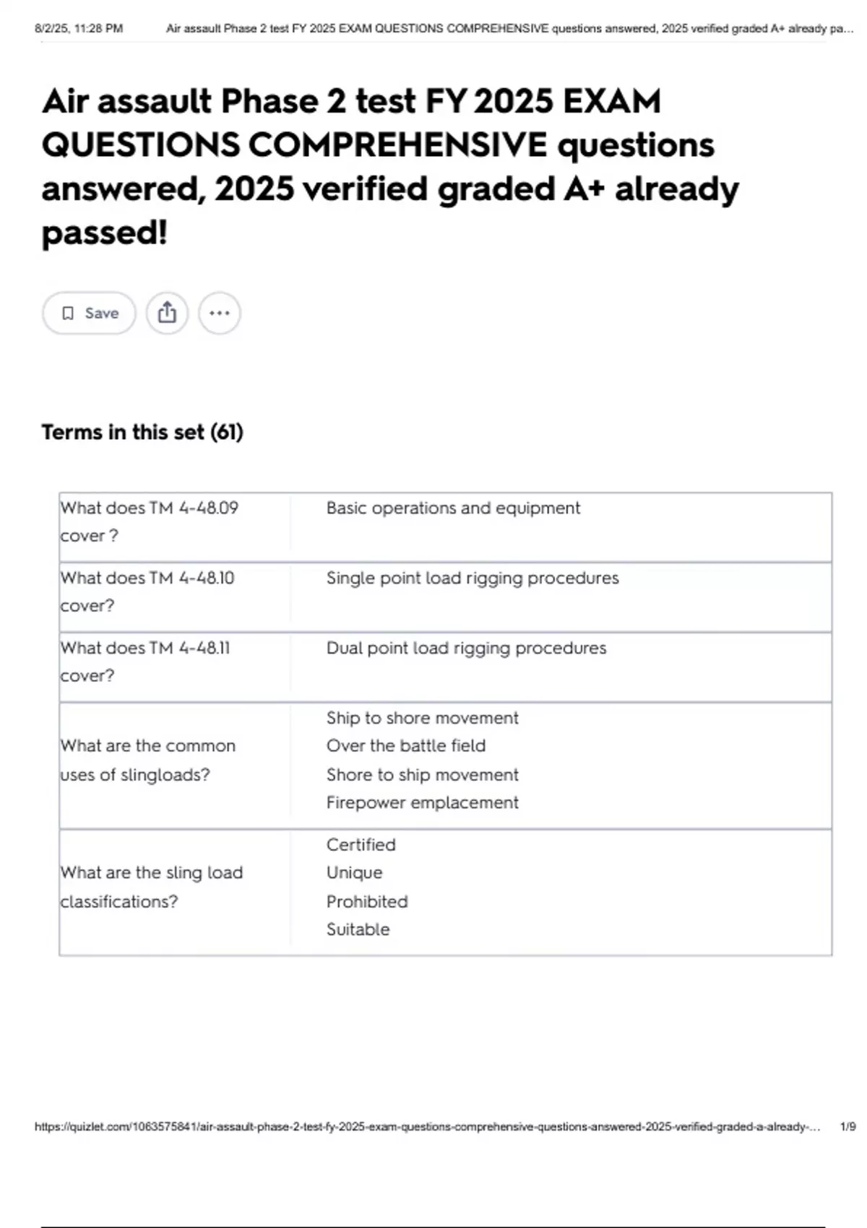Open the three-dot more options menu
The height and width of the screenshot is (1228, 867).
[220, 313]
